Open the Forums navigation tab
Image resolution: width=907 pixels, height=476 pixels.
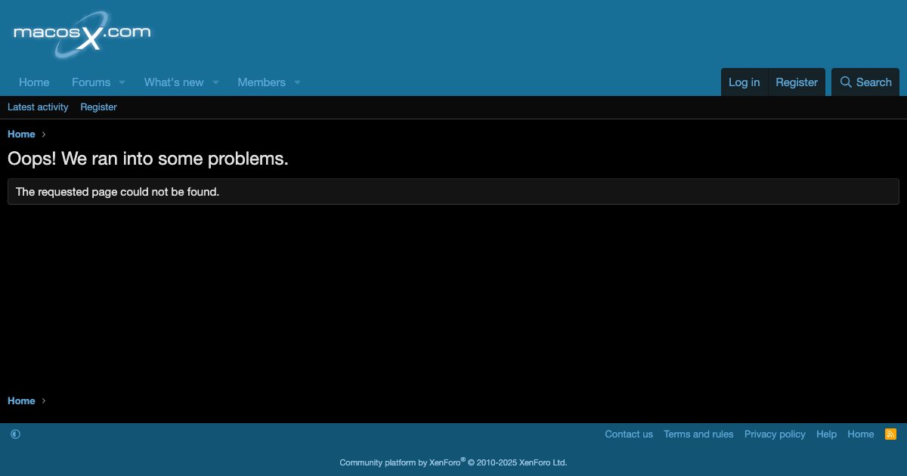coord(91,82)
